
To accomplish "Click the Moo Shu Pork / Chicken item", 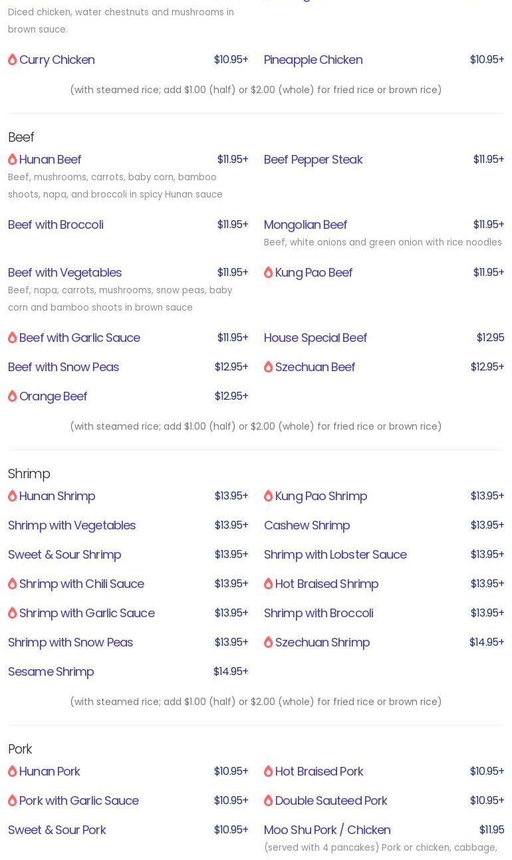I will pos(327,830).
